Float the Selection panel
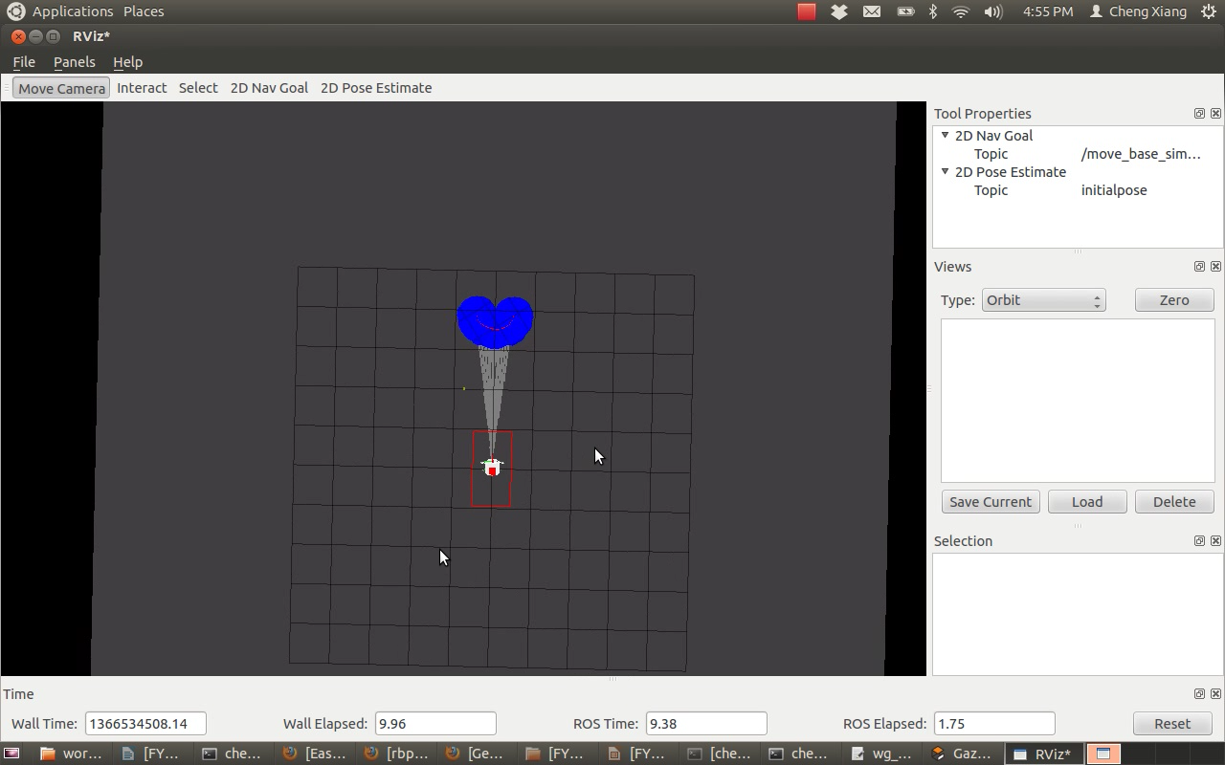 (1199, 540)
